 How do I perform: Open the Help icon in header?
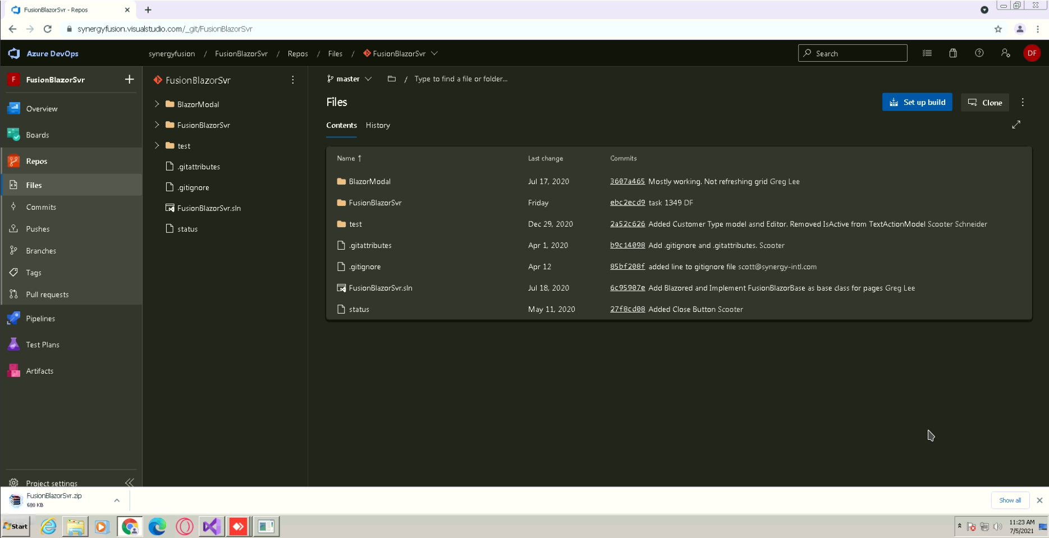979,53
